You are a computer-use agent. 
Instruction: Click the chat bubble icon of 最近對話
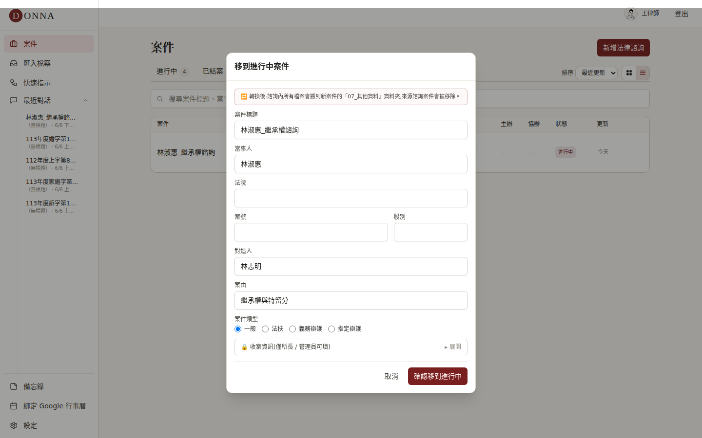[14, 100]
